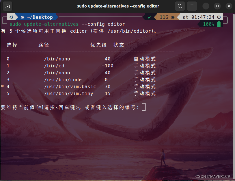Viewport: 235px width, 181px height.
Task: Click priority 0 of /usr/bin/code
Action: click(x=106, y=80)
